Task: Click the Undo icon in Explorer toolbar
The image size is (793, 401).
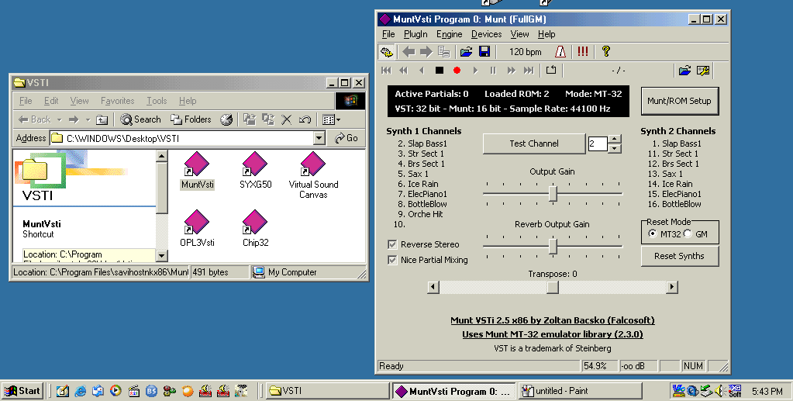Action: point(305,119)
